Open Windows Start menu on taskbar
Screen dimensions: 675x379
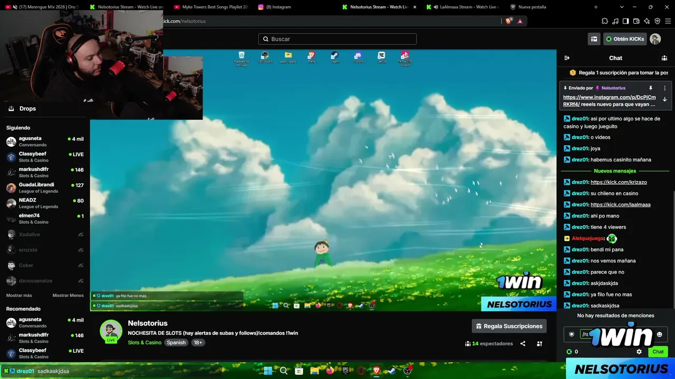268,371
